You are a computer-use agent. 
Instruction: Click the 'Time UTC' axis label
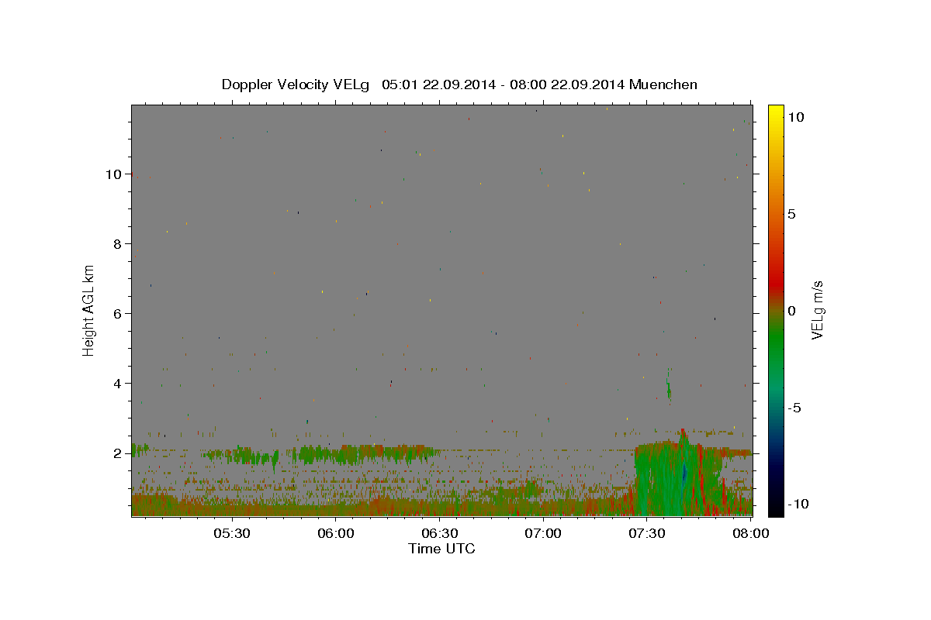point(441,549)
